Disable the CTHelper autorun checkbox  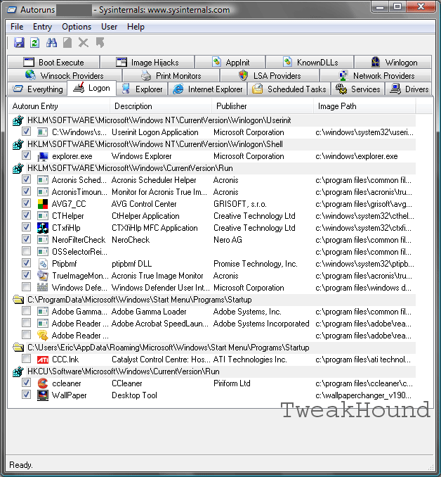[27, 215]
